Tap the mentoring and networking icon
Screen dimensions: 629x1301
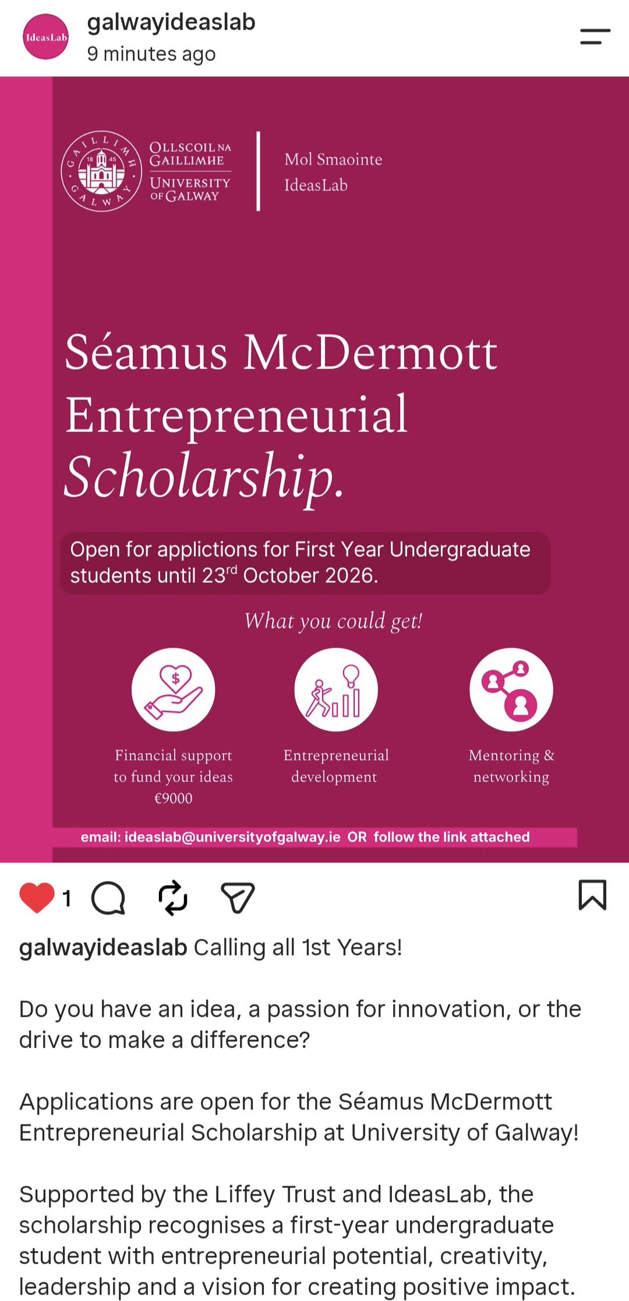pos(511,690)
